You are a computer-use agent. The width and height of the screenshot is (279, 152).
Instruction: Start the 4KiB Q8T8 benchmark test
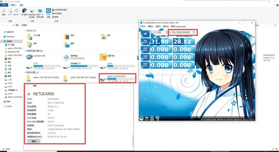145,49
